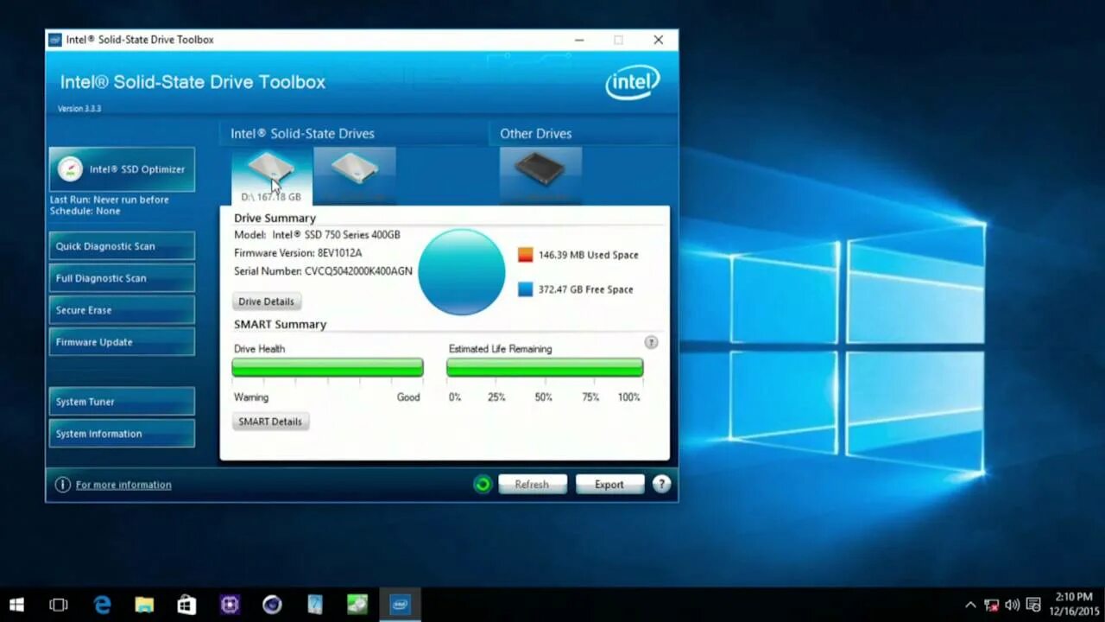Screen dimensions: 1105x622
Task: Click the drive usage pie chart
Action: point(462,272)
